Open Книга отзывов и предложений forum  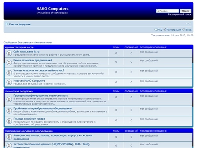pyautogui.click(x=33, y=60)
